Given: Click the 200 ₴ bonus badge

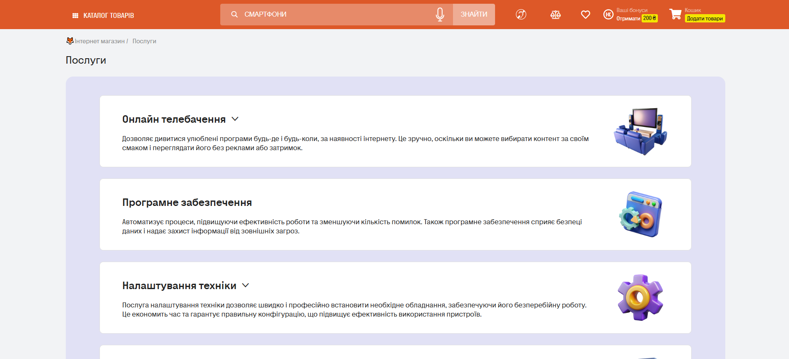Looking at the screenshot, I should 649,18.
